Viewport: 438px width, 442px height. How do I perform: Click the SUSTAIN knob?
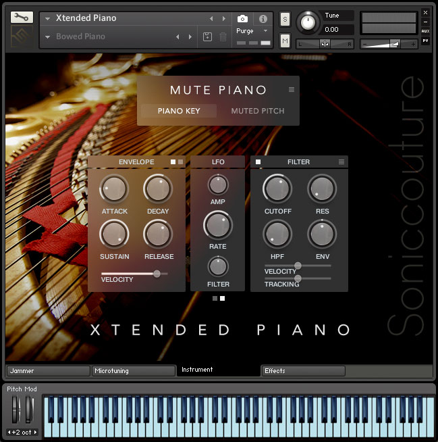pyautogui.click(x=114, y=234)
